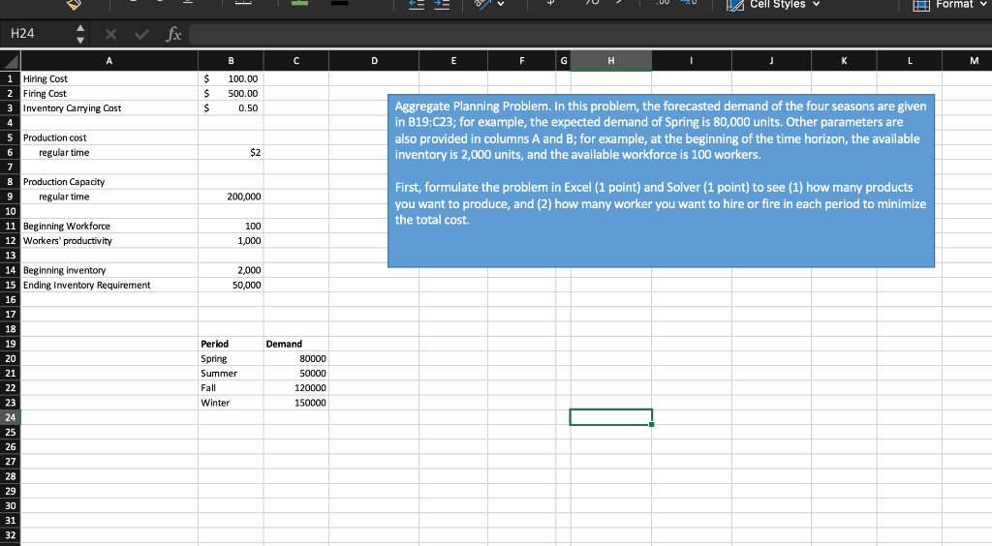Image resolution: width=992 pixels, height=546 pixels.
Task: Click the Name Box up/down stepper arrows
Action: click(x=79, y=34)
